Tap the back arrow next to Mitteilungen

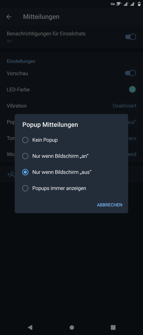9,17
